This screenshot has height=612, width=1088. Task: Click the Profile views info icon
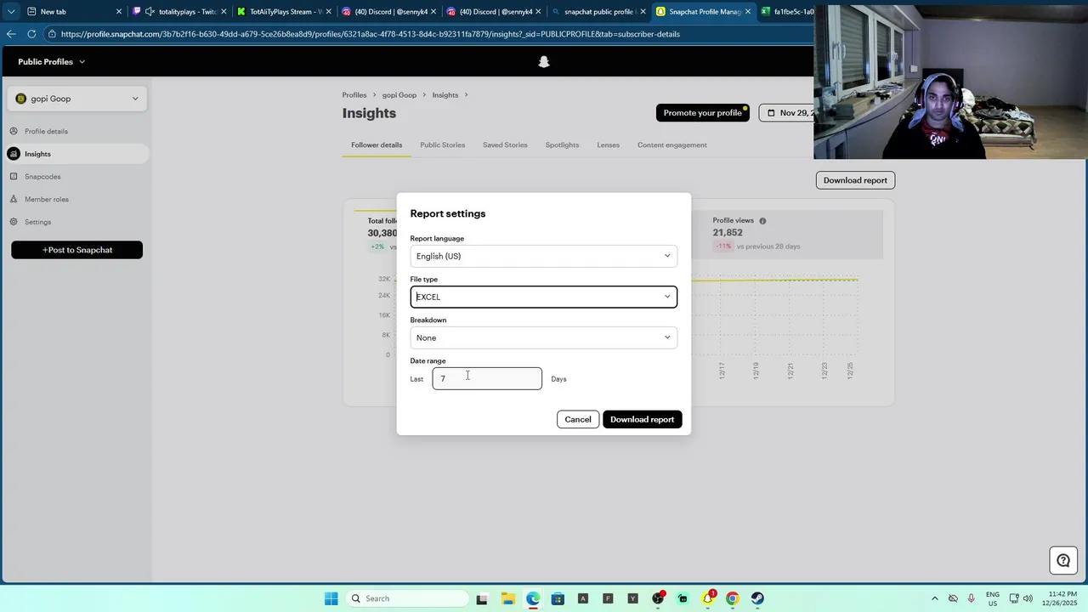click(762, 221)
